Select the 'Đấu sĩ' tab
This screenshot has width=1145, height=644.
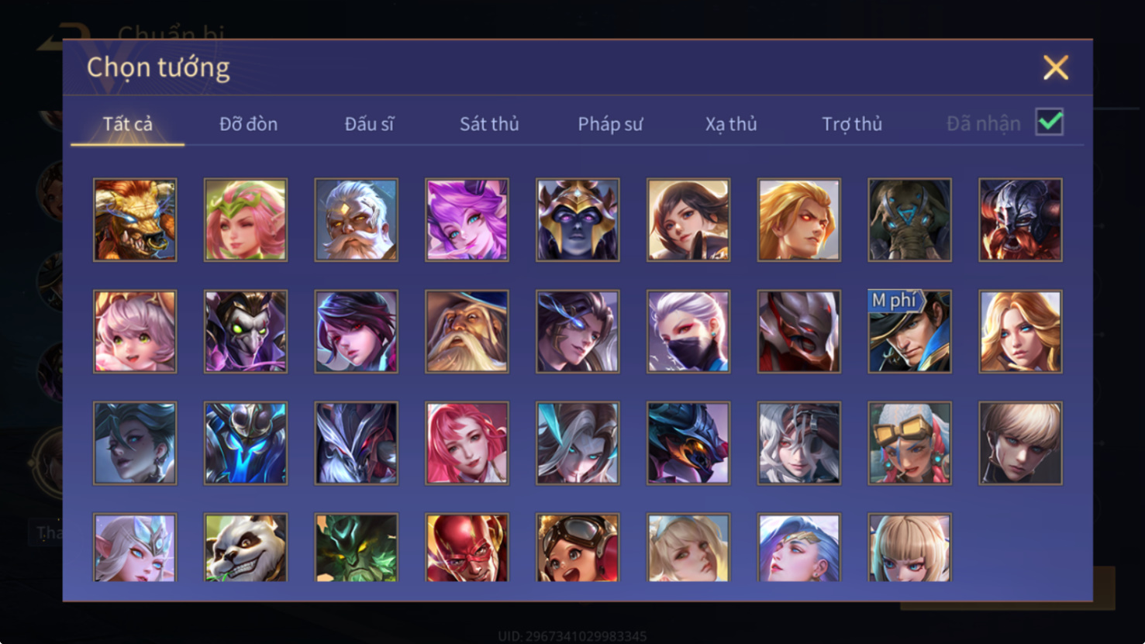369,124
